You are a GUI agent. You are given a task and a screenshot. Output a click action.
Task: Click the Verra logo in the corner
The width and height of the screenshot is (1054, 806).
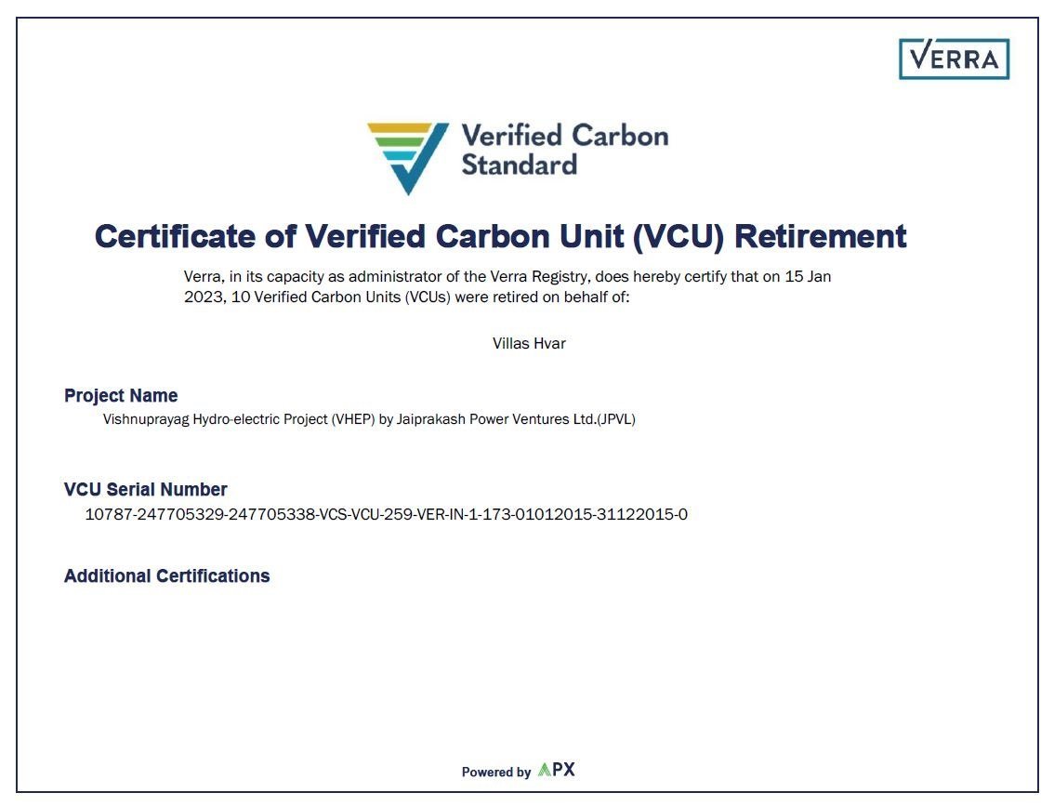[954, 59]
